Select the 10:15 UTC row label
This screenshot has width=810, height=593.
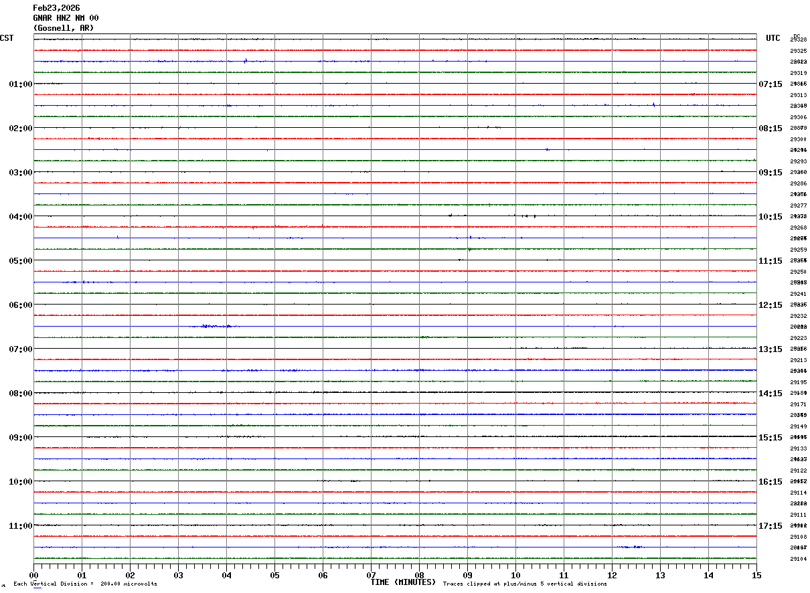pyautogui.click(x=770, y=216)
